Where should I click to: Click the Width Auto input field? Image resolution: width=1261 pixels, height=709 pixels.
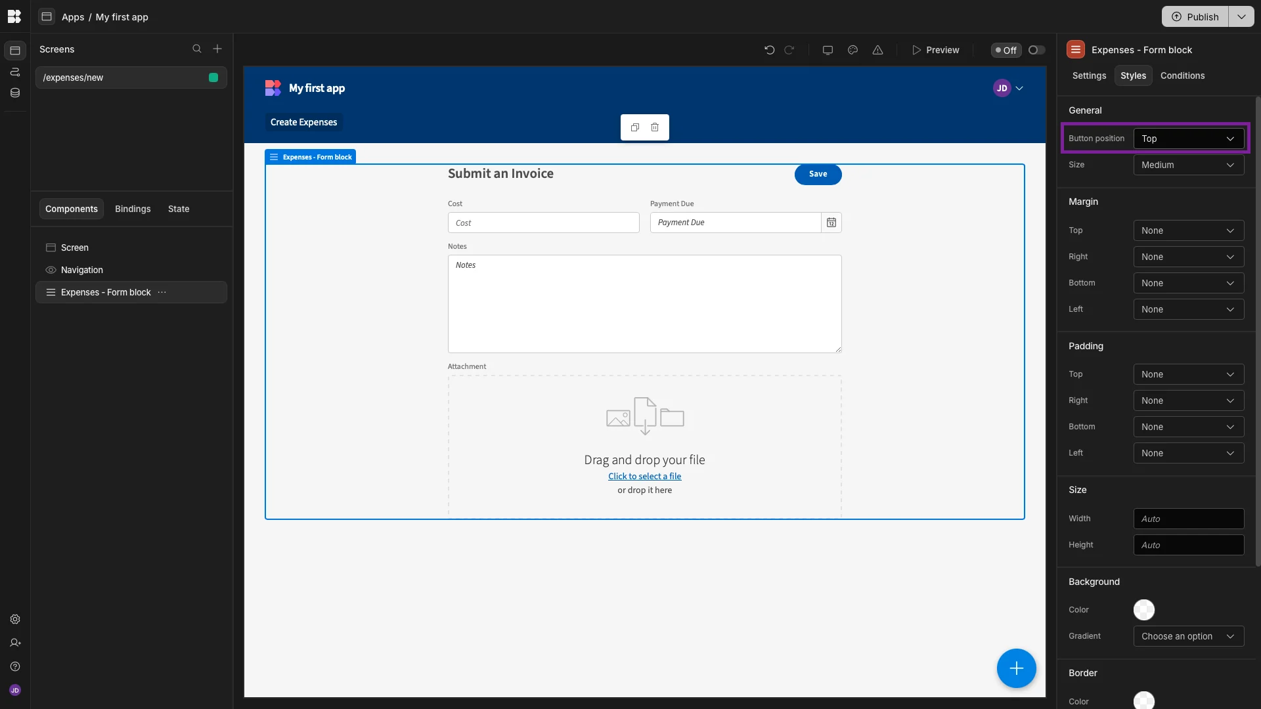(1188, 519)
